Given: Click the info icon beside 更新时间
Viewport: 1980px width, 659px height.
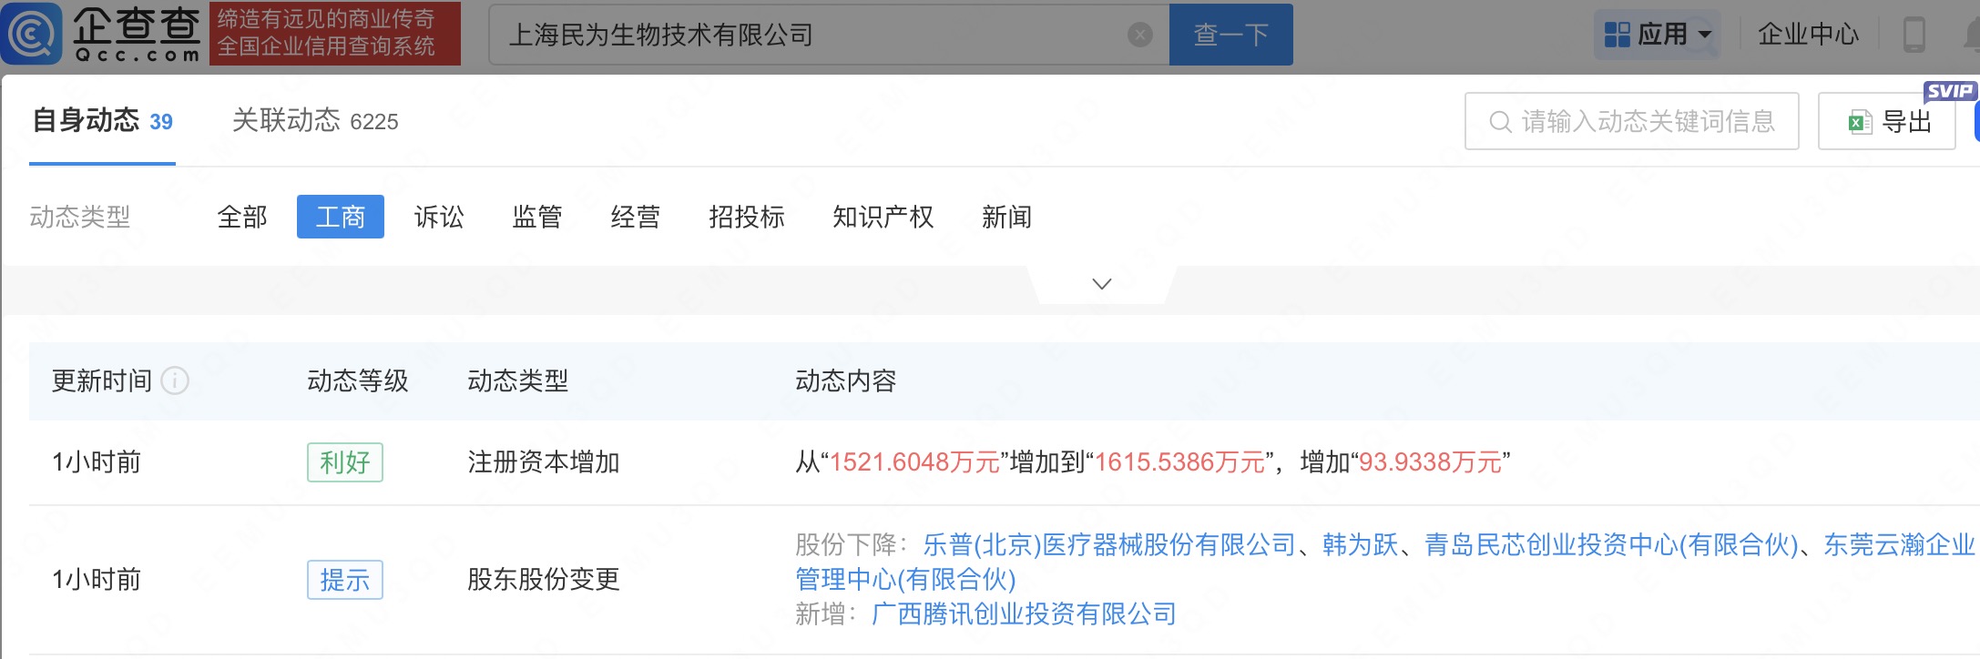Looking at the screenshot, I should click(175, 380).
